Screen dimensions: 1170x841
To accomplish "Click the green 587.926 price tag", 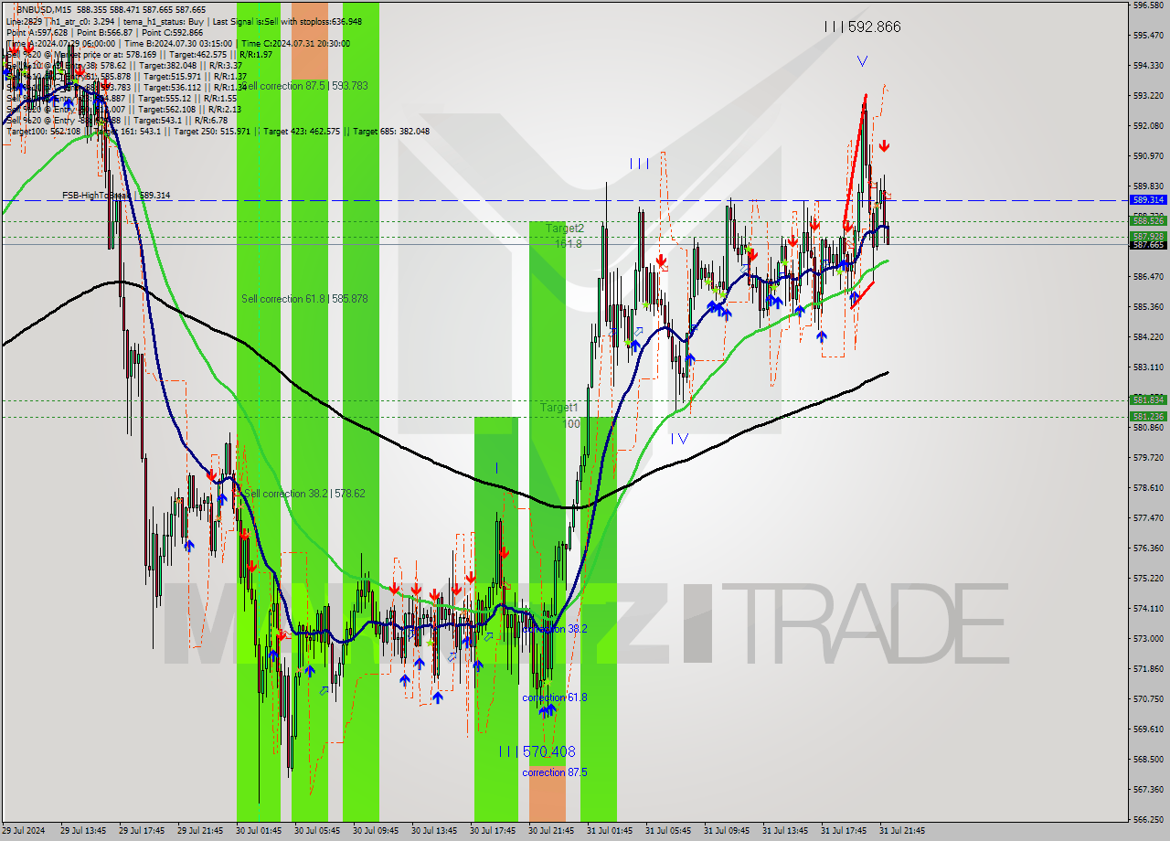I will click(x=1148, y=236).
